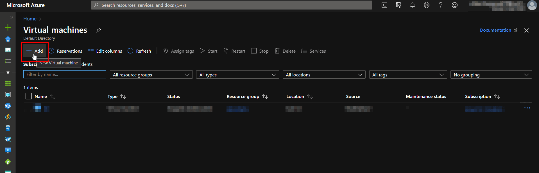Screen dimensions: 539x173
Task: Open Reservations from the toolbar
Action: pyautogui.click(x=65, y=51)
